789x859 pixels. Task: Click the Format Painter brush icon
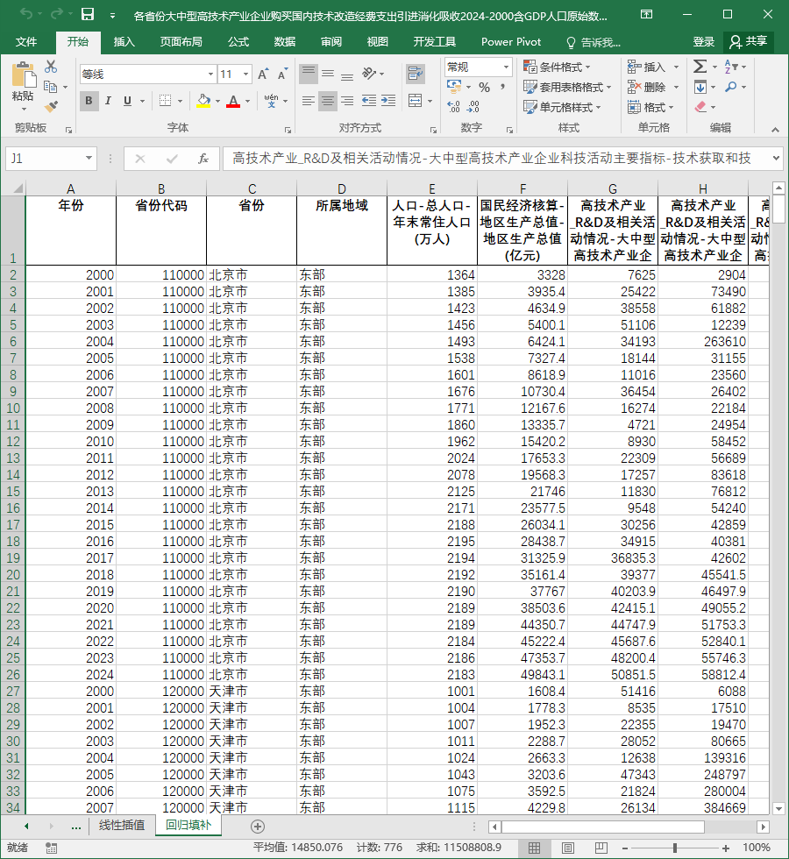coord(51,106)
